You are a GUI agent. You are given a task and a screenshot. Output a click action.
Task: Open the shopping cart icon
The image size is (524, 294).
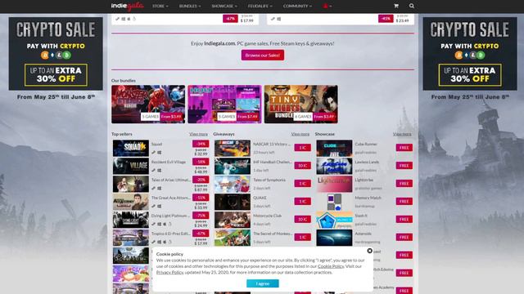[396, 6]
